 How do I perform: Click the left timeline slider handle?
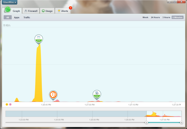[146, 123]
